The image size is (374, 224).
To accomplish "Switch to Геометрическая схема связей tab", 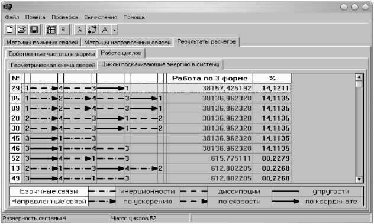I will [x=53, y=65].
